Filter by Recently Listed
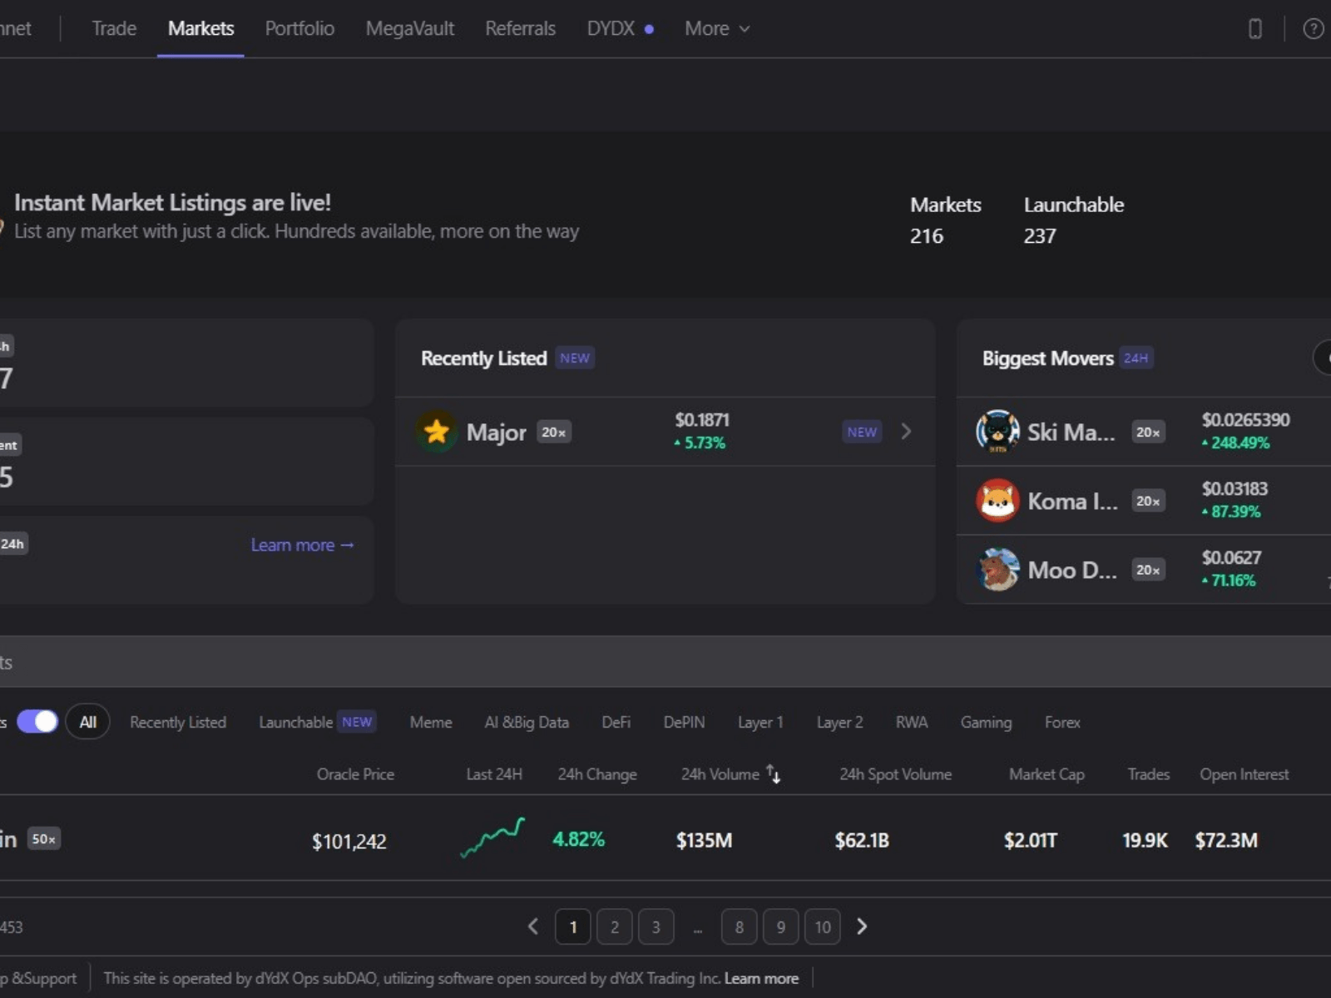 178,722
